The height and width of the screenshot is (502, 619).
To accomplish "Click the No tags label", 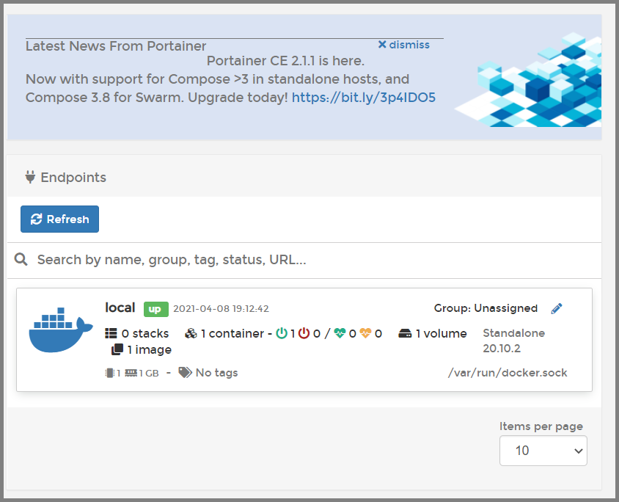I will pyautogui.click(x=217, y=372).
